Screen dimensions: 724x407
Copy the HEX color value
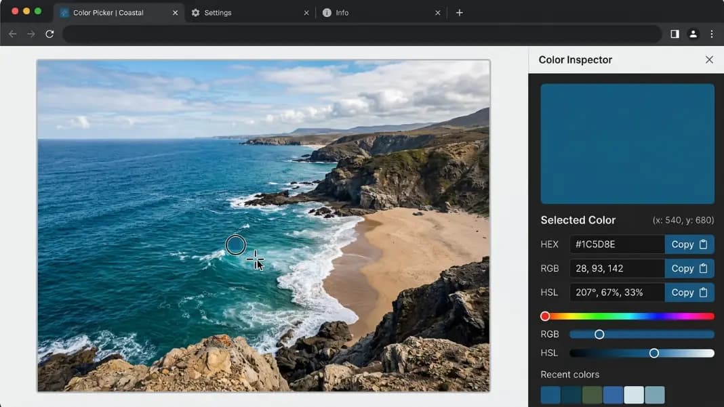click(x=689, y=244)
